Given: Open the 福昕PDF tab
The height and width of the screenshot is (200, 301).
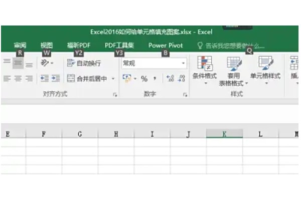Looking at the screenshot, I should [x=79, y=45].
